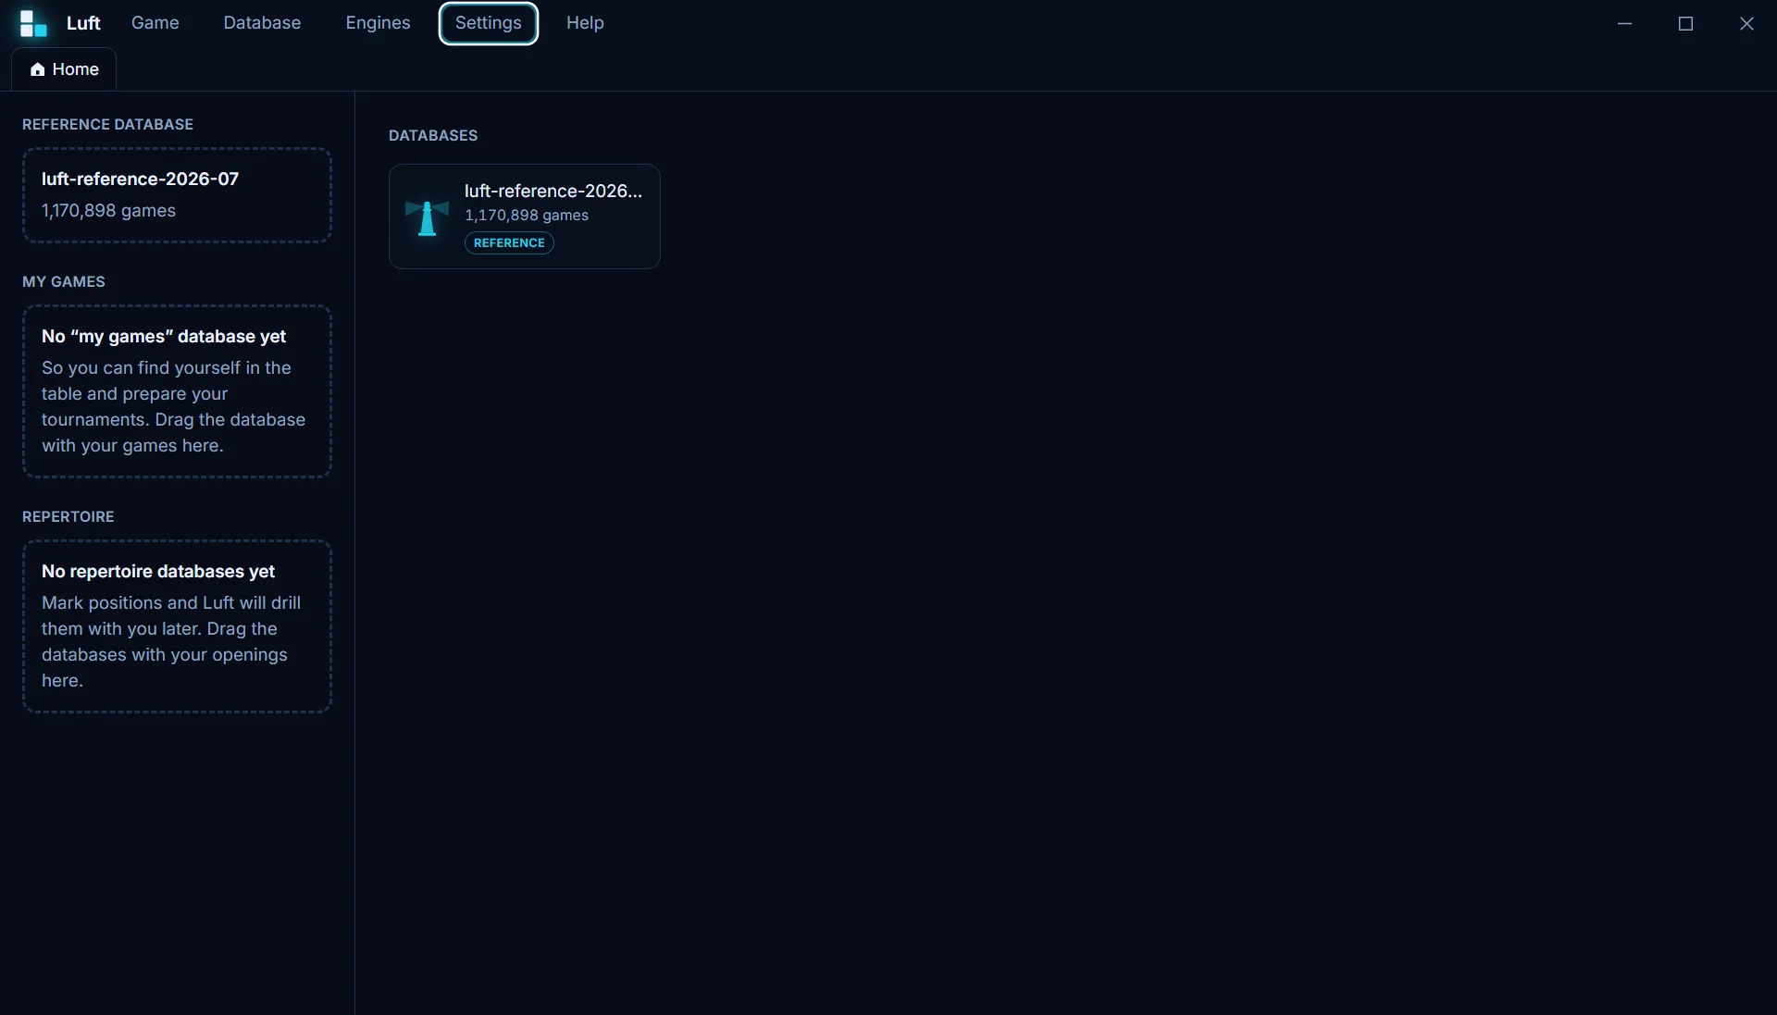Screen dimensions: 1777x1015
Task: Click the Luft app logo icon
Action: 33,23
